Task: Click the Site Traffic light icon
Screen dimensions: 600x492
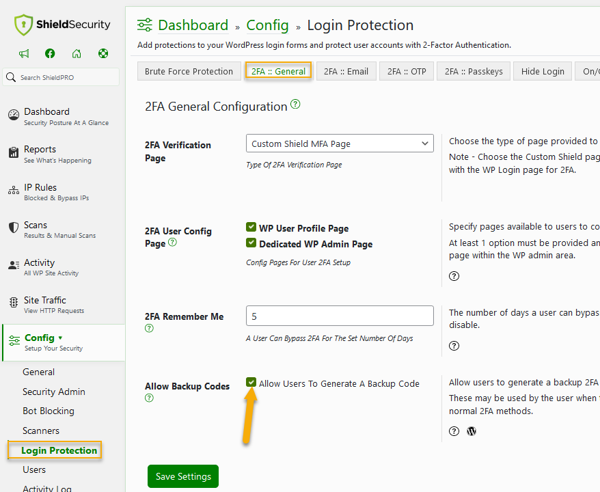Action: pyautogui.click(x=14, y=303)
